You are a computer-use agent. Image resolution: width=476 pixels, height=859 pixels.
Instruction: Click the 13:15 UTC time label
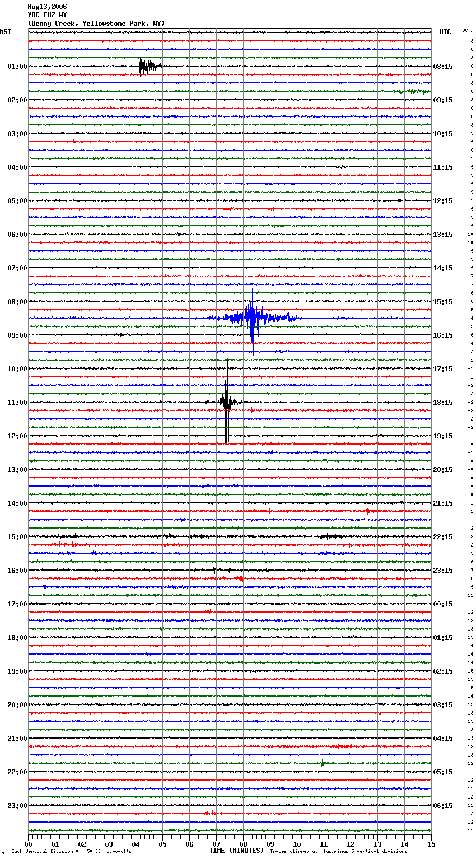(x=443, y=235)
